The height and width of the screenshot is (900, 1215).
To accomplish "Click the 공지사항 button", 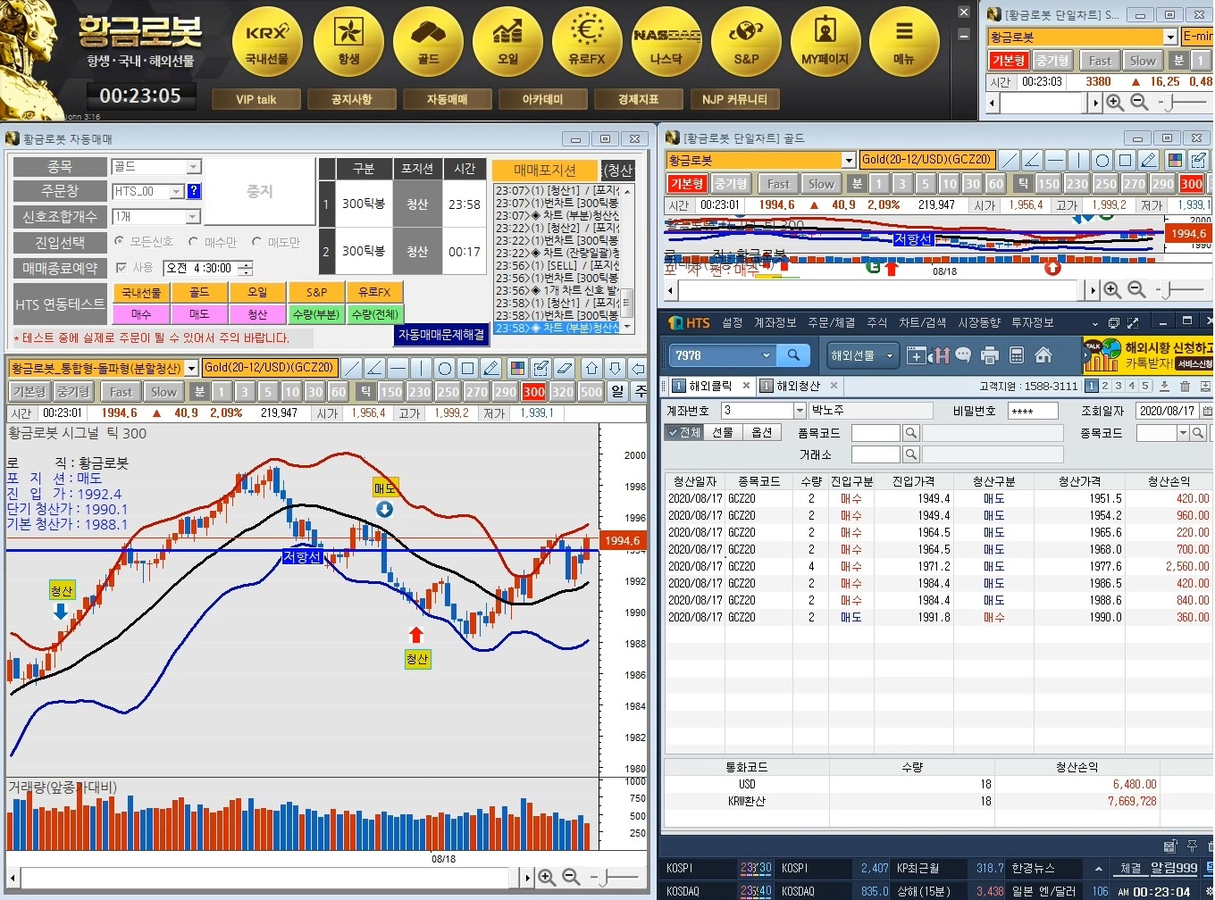I will [x=351, y=99].
